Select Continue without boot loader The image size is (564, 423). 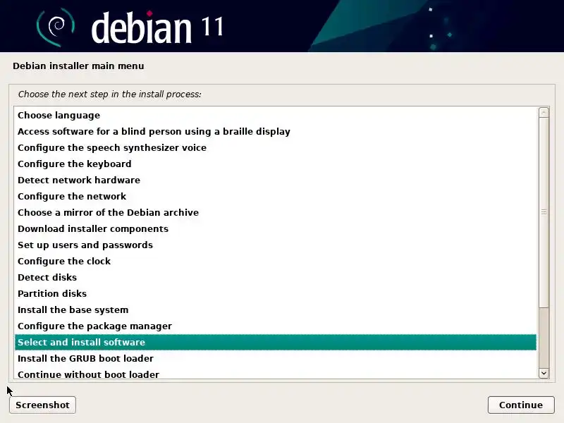tap(276, 374)
